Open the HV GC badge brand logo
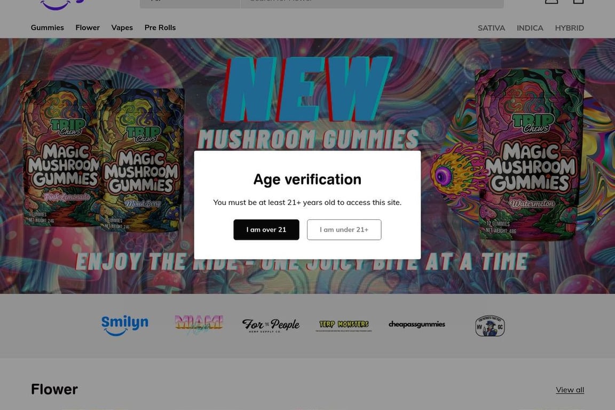615x410 pixels. click(490, 326)
